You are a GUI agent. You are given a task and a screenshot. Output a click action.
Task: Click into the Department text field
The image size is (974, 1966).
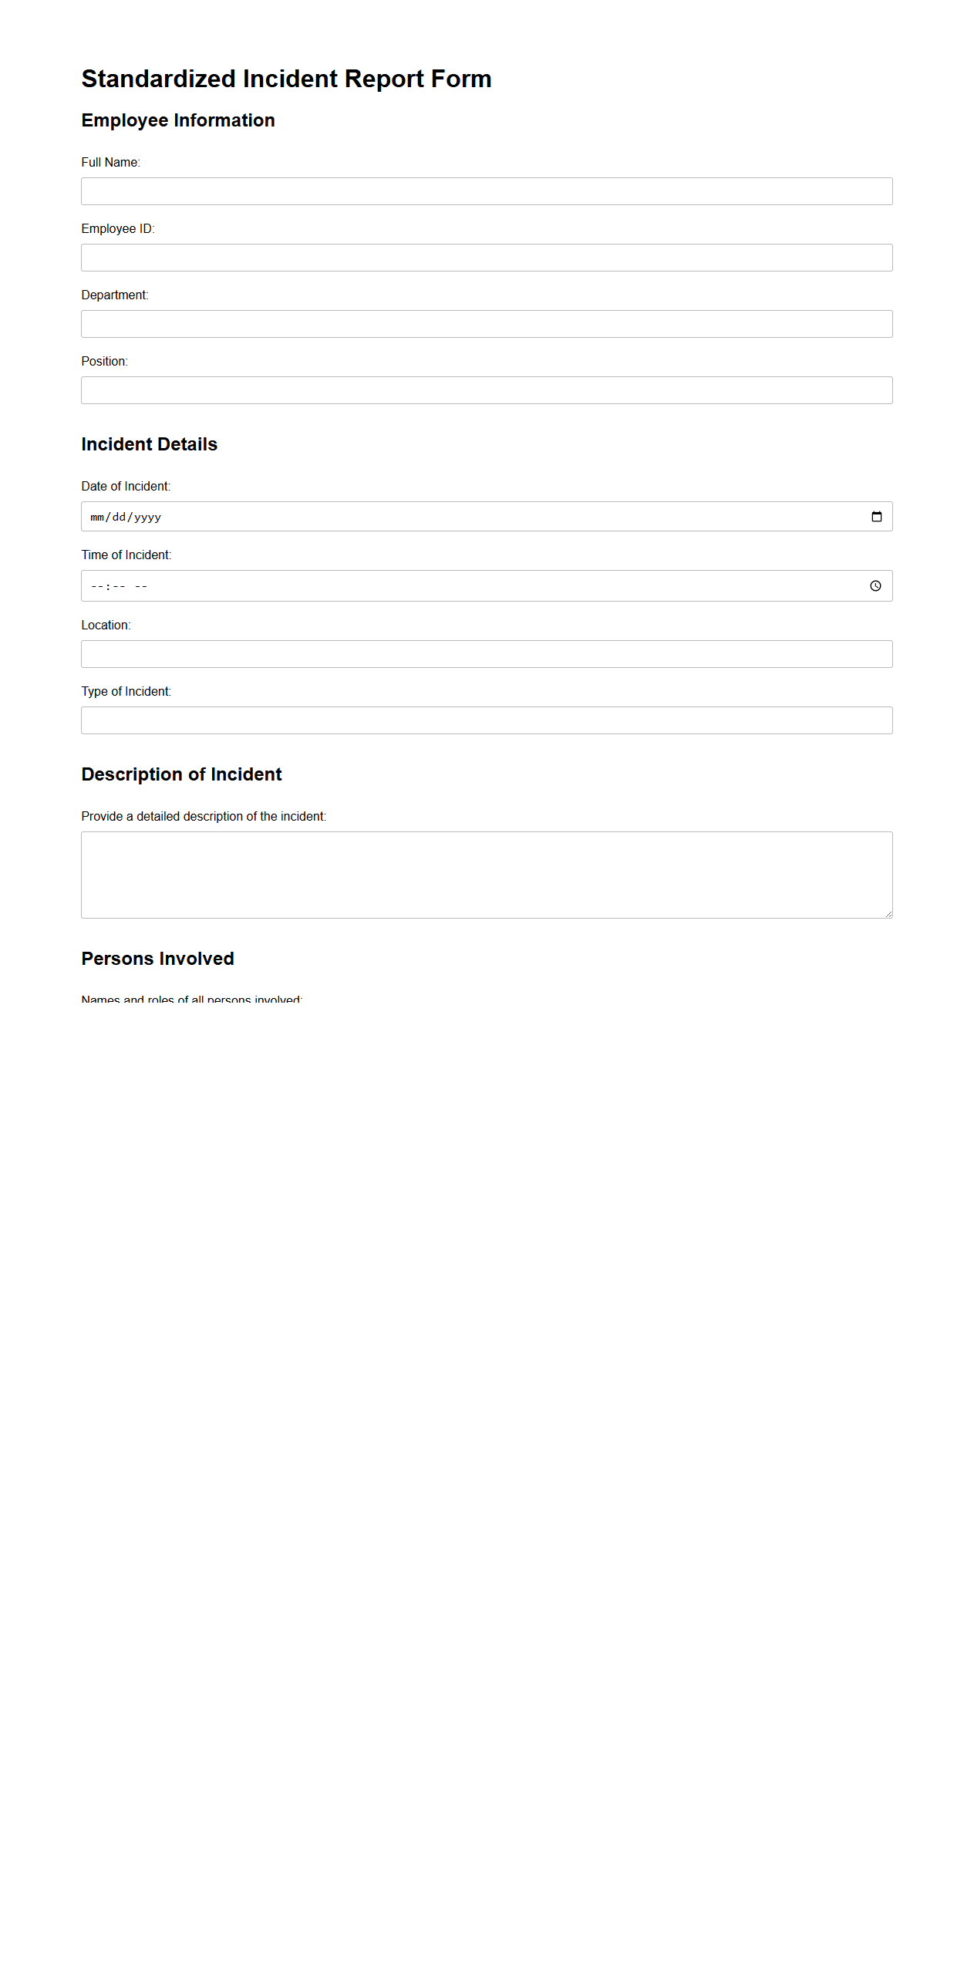(487, 324)
